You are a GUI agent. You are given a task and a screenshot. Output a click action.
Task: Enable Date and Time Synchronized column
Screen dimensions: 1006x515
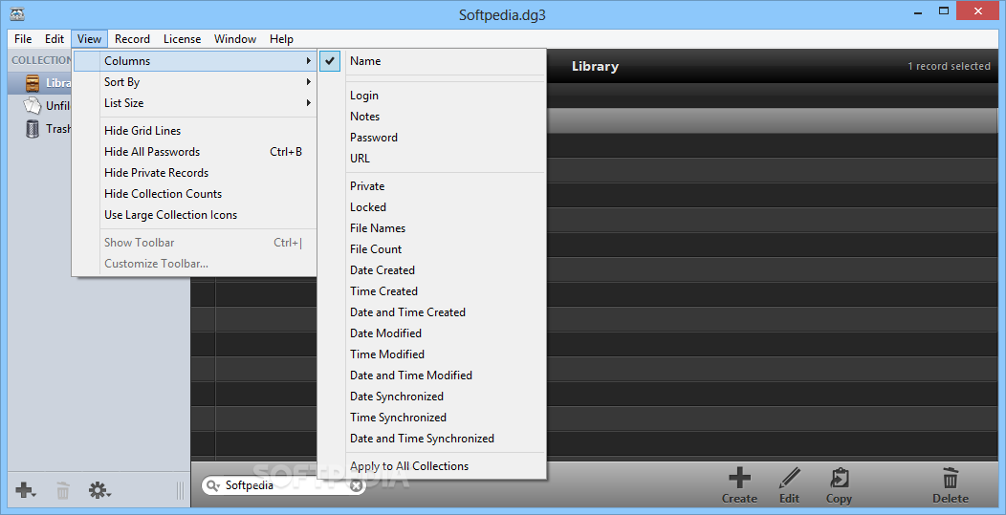point(432,439)
